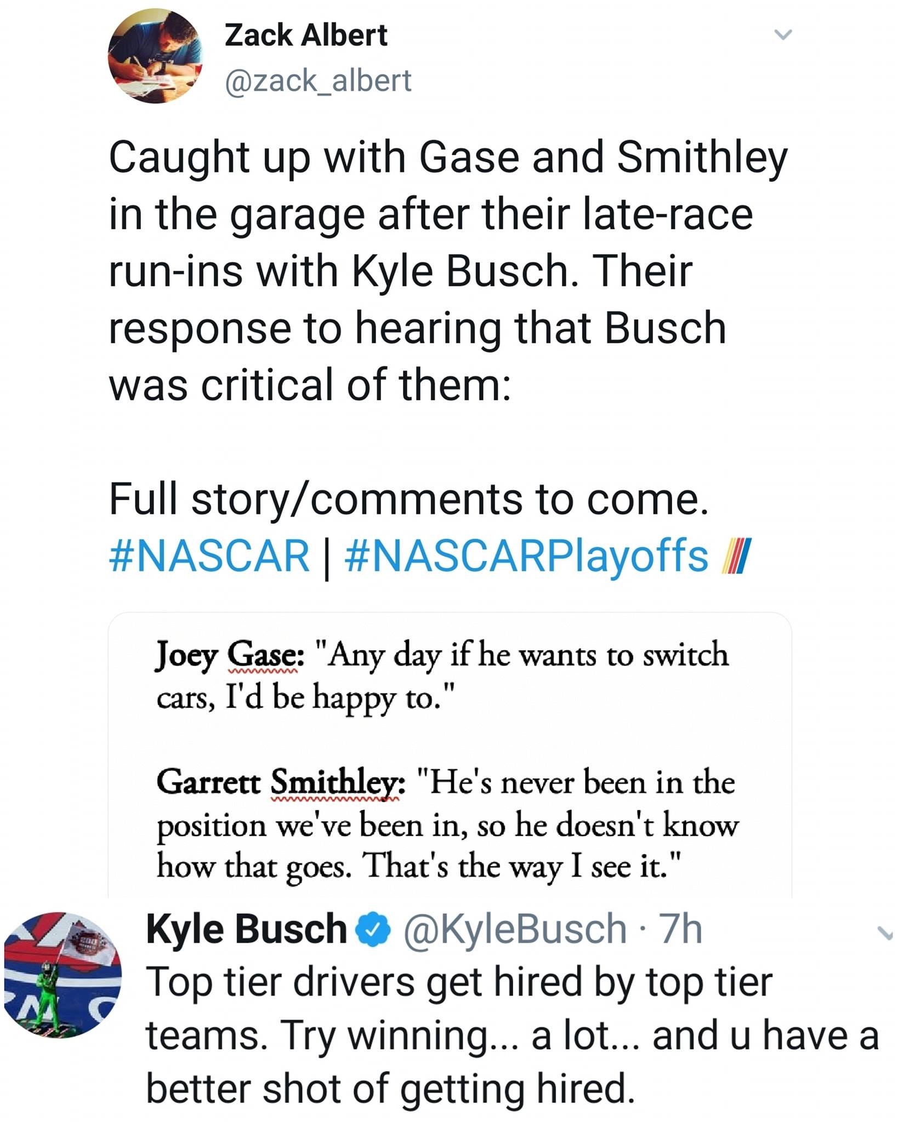Click Kyle Busch's "Top tier drivers" tweet text
898x1122 pixels.
459,983
